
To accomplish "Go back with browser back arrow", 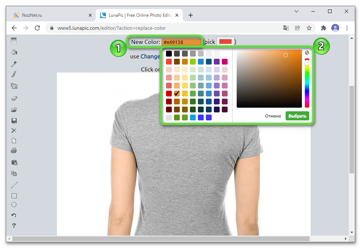I will click(14, 28).
